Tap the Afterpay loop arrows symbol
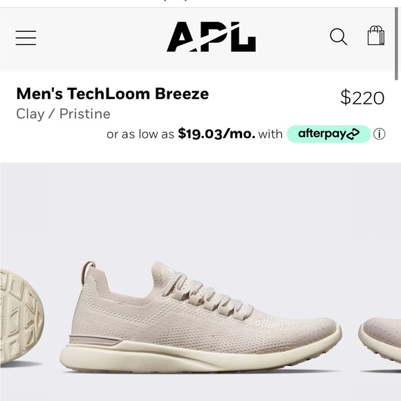401x401 pixels. [x=353, y=134]
